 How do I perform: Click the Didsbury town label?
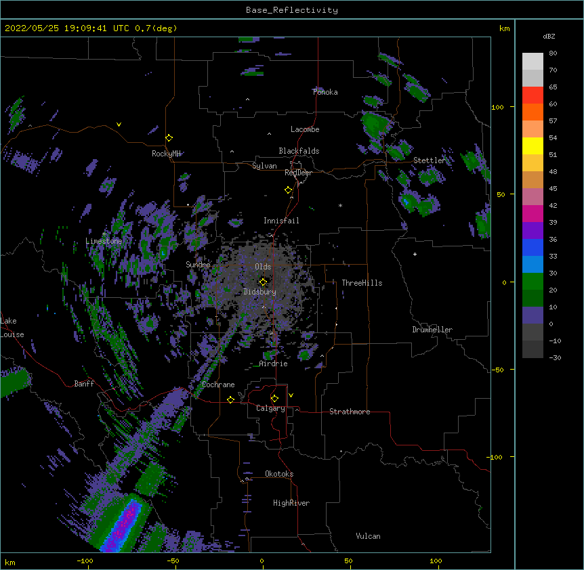pyautogui.click(x=260, y=292)
